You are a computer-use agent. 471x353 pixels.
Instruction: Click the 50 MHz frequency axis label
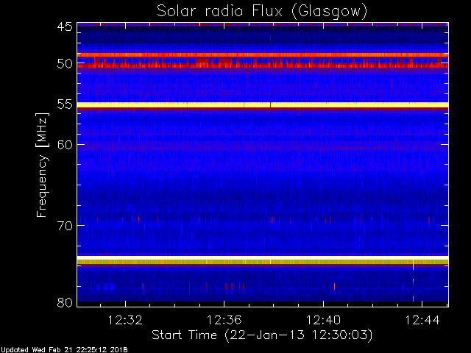[x=65, y=64]
